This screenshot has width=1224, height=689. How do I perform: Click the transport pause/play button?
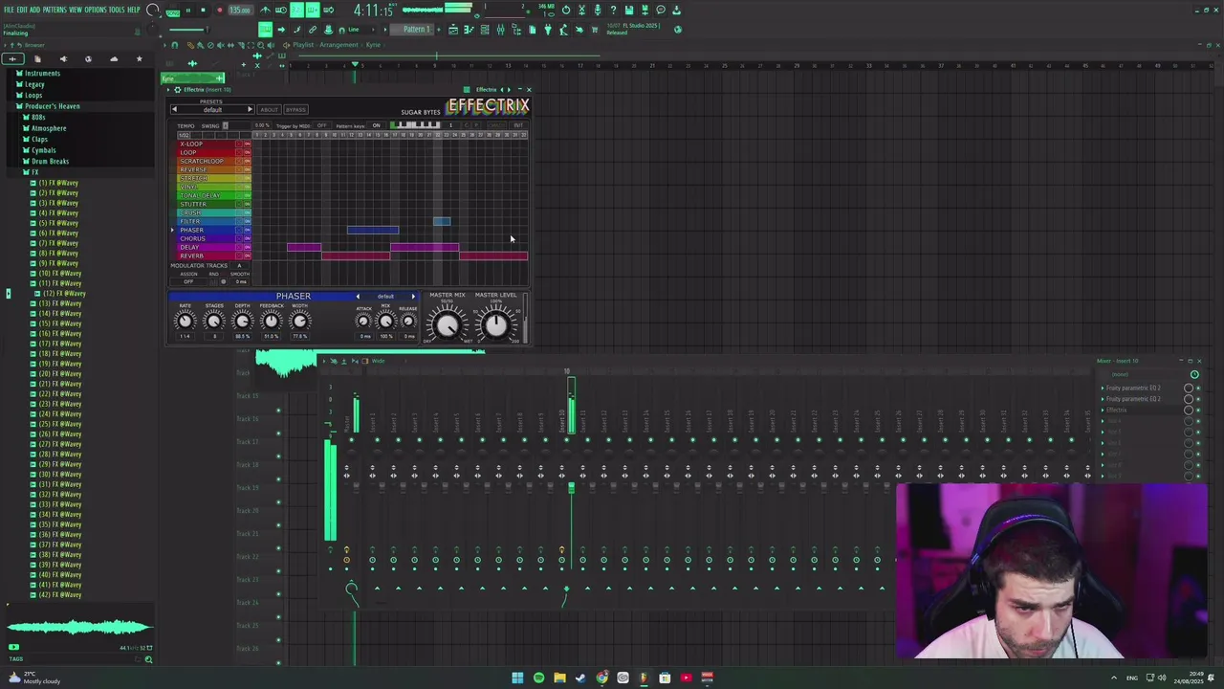click(188, 11)
